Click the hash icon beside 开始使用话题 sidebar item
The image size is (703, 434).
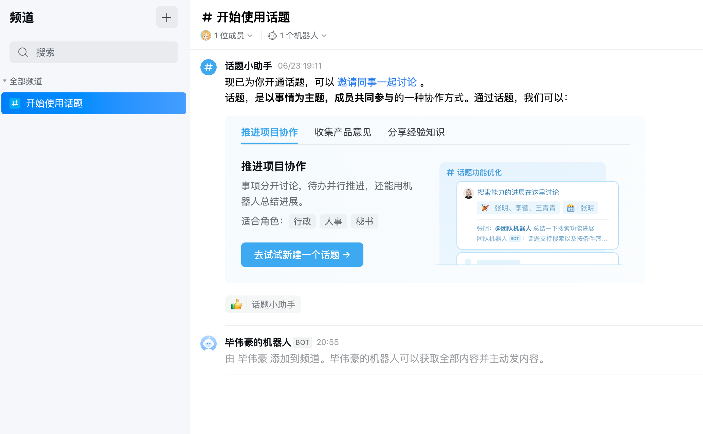pyautogui.click(x=15, y=103)
